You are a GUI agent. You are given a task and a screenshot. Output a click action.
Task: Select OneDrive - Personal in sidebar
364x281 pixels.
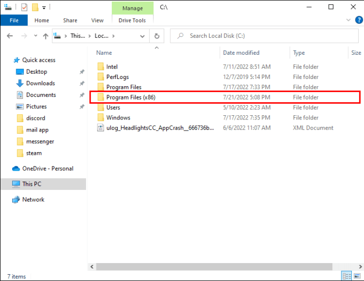47,168
